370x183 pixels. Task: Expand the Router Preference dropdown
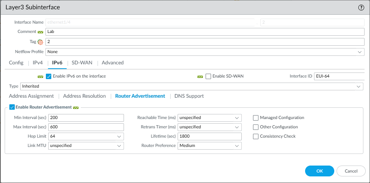point(209,146)
